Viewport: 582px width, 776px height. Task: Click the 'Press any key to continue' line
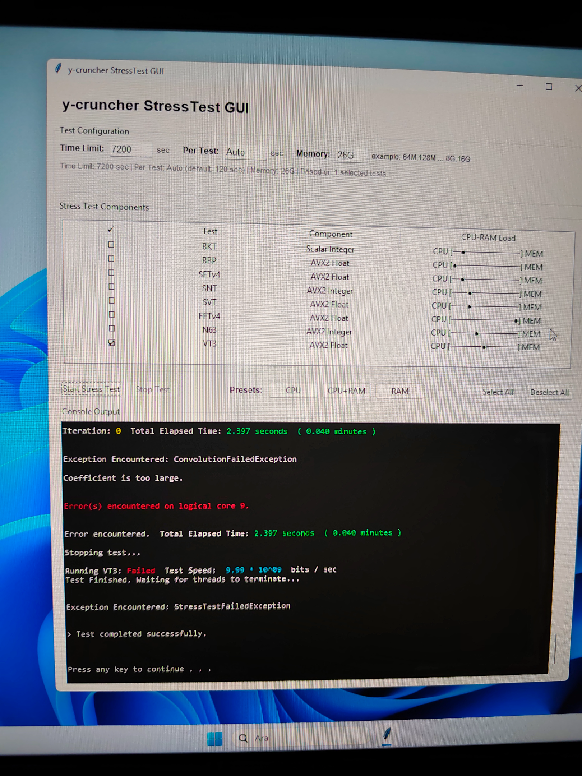(x=139, y=669)
